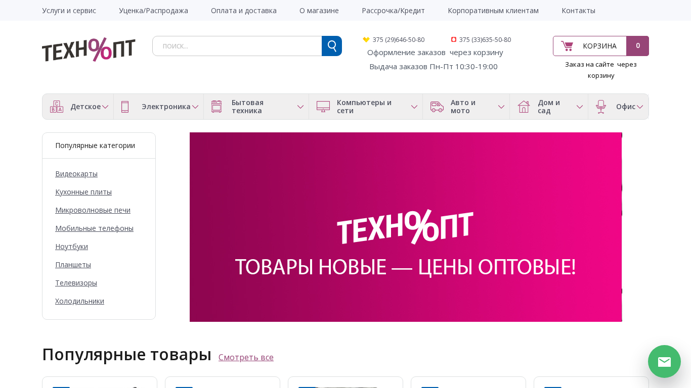691x388 pixels.
Task: Open the shopping cart icon
Action: (567, 46)
